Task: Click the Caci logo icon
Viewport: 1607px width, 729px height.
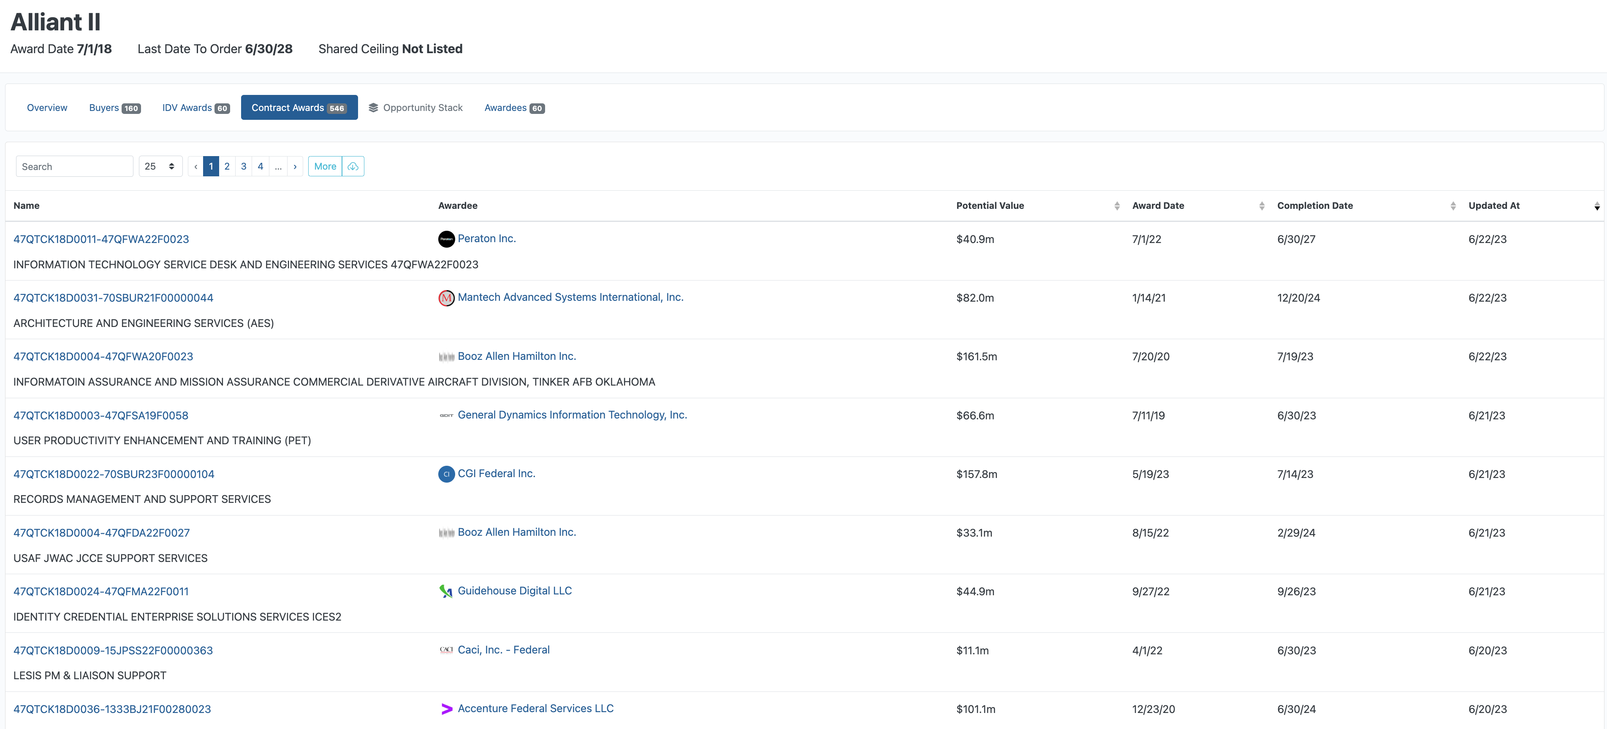Action: click(446, 650)
